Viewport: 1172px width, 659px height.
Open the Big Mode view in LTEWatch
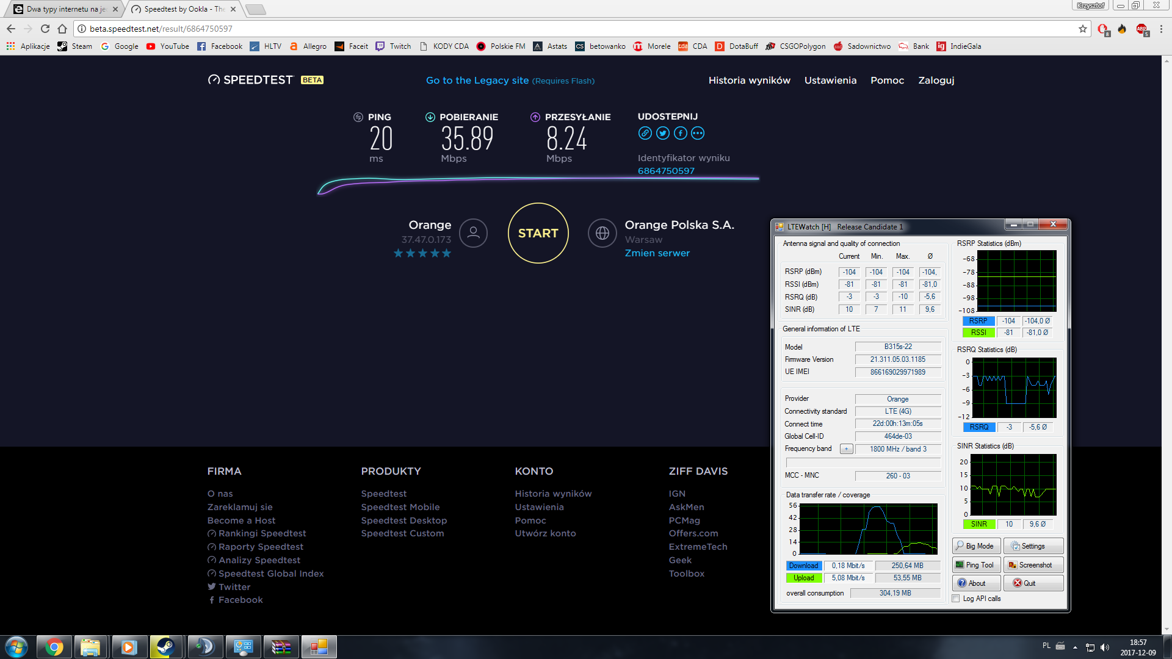click(x=976, y=546)
